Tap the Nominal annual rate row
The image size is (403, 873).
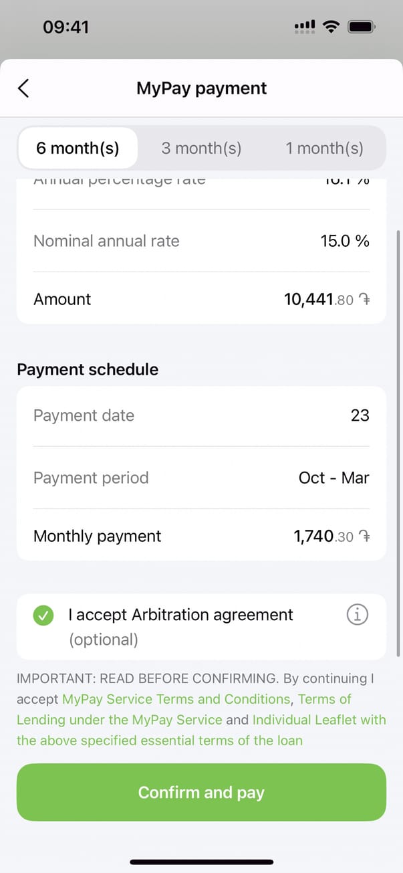[201, 241]
